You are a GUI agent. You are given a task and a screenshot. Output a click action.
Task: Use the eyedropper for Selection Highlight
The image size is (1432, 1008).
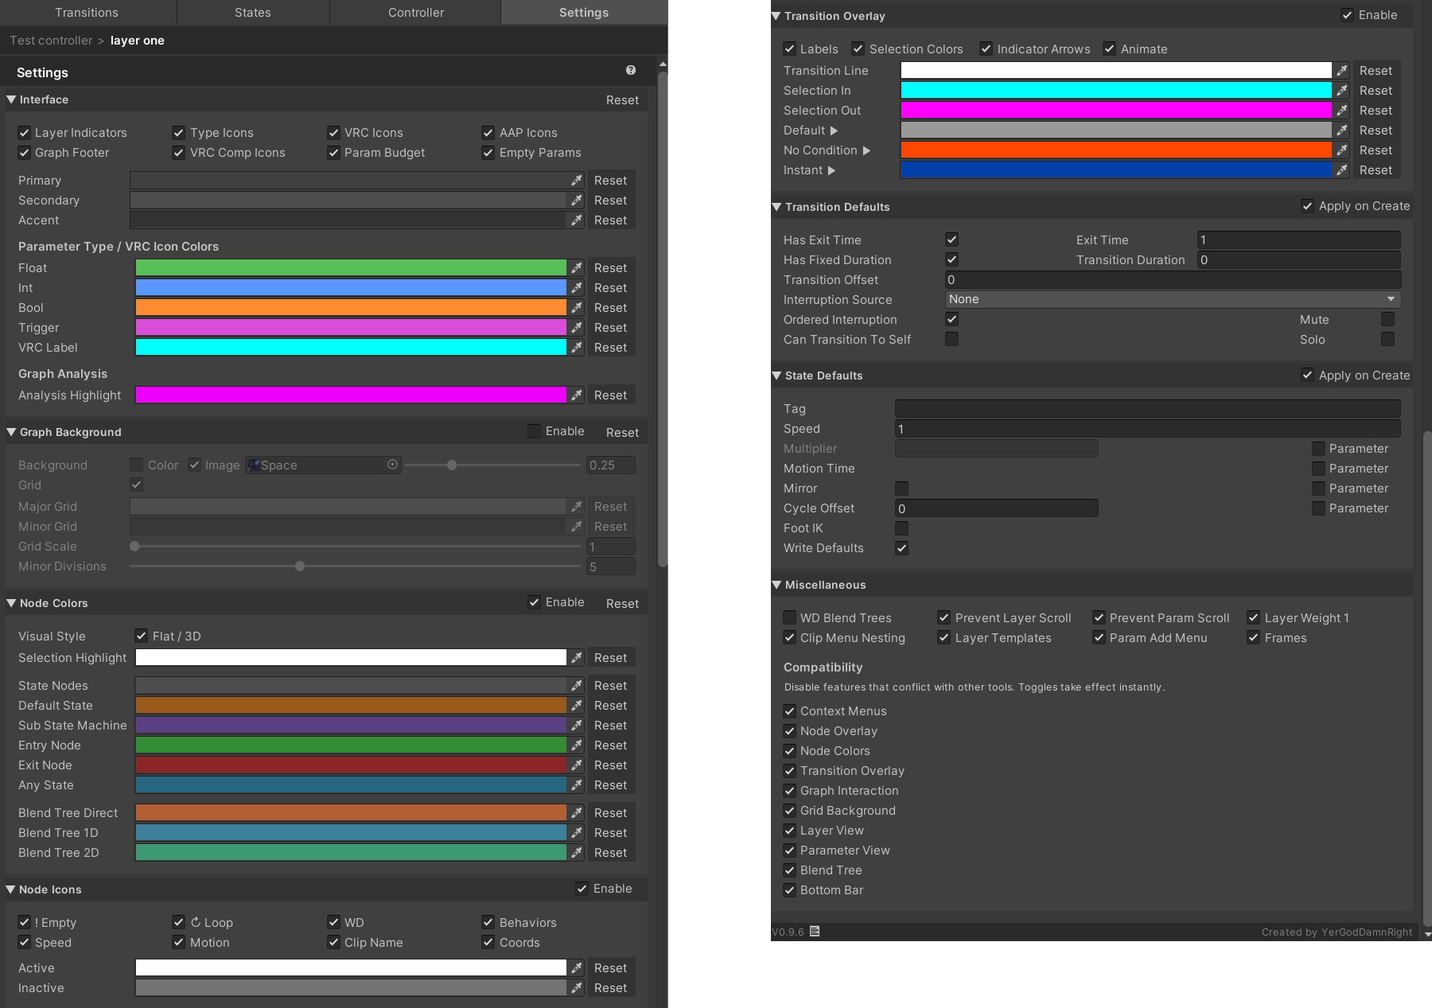pos(577,658)
